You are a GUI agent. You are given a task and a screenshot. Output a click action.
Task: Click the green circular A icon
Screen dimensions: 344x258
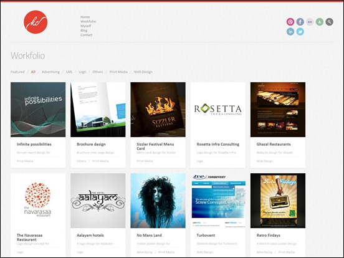(320, 22)
